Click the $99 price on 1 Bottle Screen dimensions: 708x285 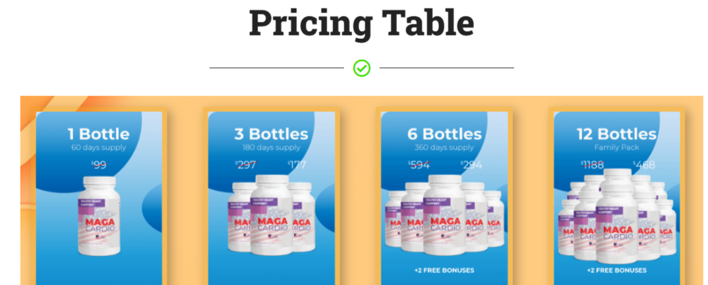click(99, 165)
